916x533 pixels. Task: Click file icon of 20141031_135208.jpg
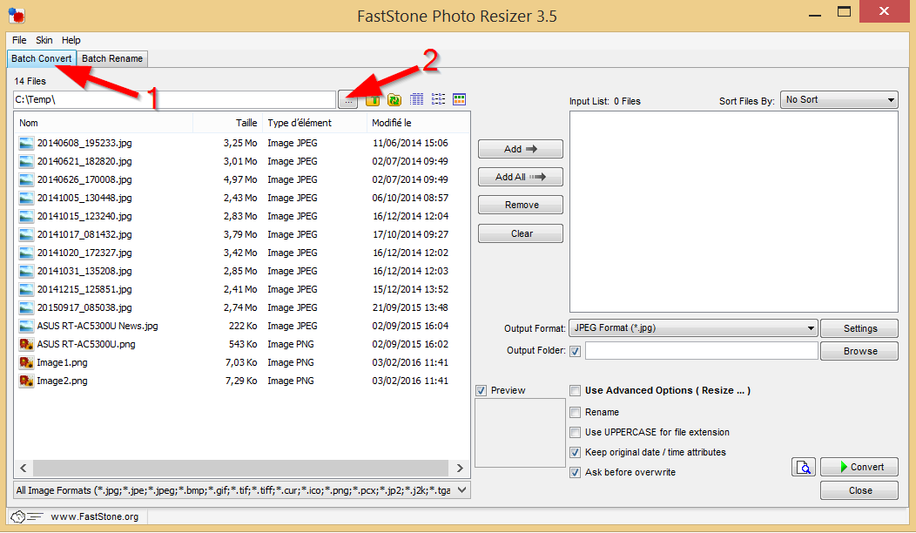26,271
